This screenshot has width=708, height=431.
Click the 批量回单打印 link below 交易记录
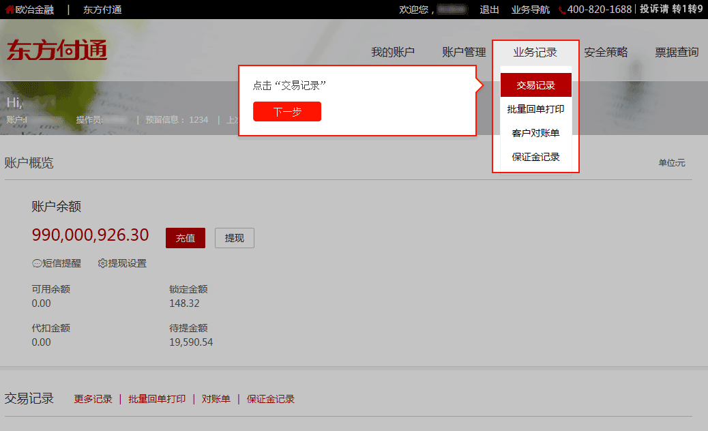157,399
